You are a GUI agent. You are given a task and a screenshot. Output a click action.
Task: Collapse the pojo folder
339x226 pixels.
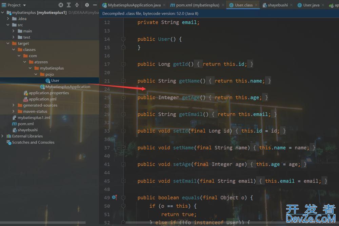pos(36,74)
